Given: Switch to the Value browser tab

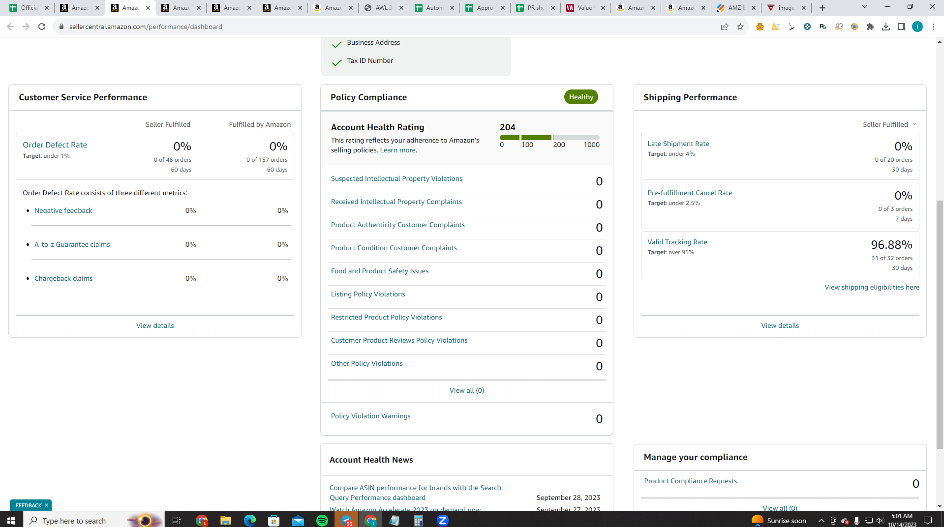Looking at the screenshot, I should 585,8.
